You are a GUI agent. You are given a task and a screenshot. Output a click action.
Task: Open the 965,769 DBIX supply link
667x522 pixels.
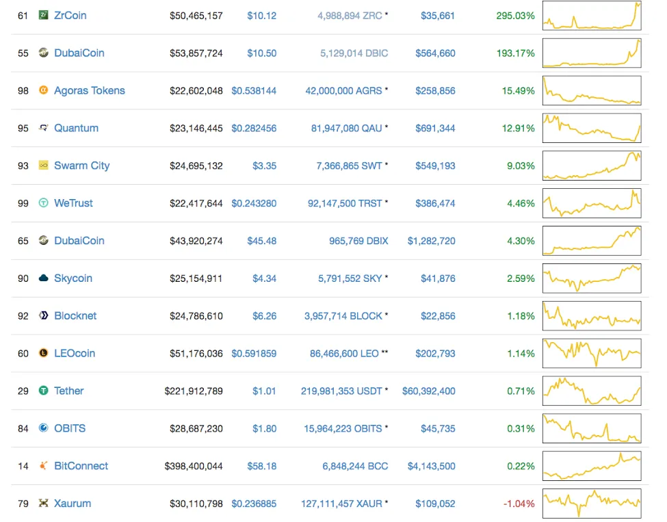(x=358, y=241)
